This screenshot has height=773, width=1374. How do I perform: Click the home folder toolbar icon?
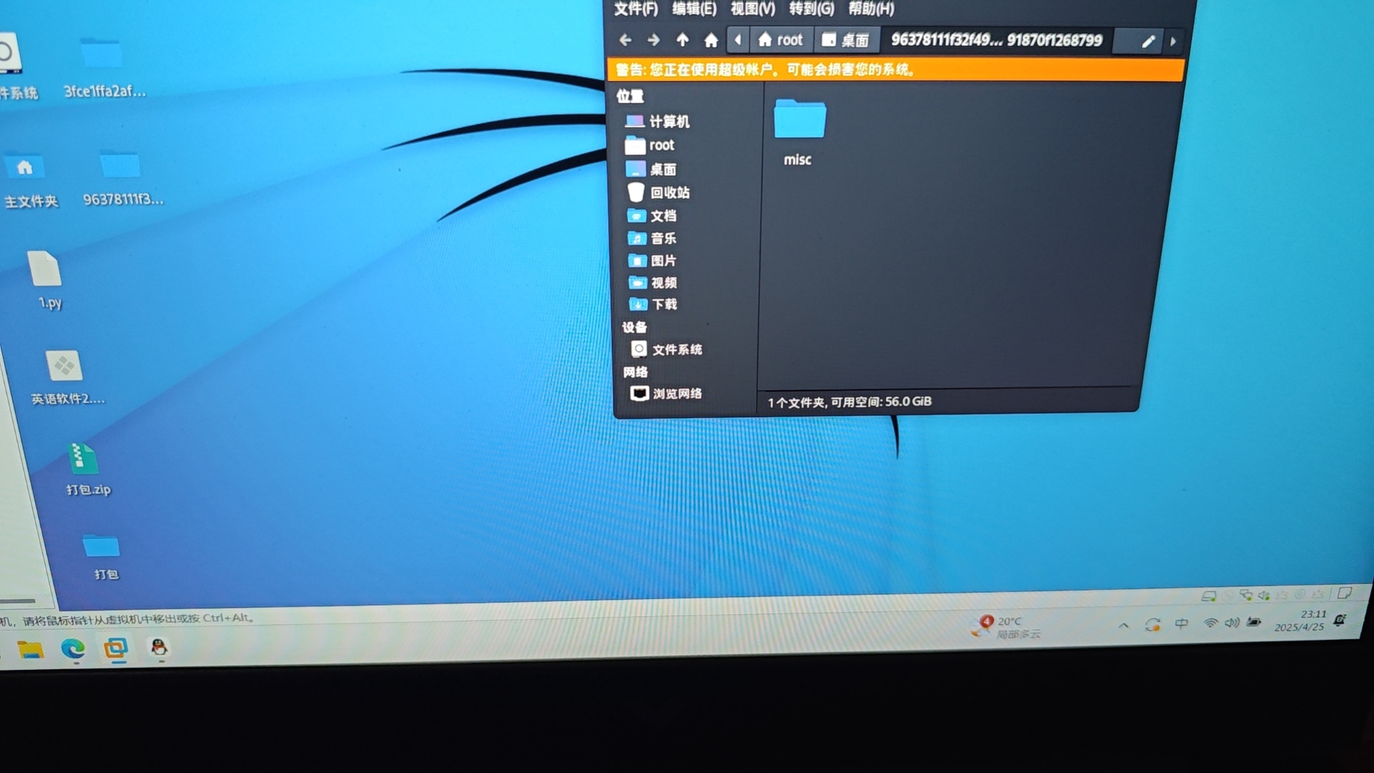pyautogui.click(x=711, y=40)
